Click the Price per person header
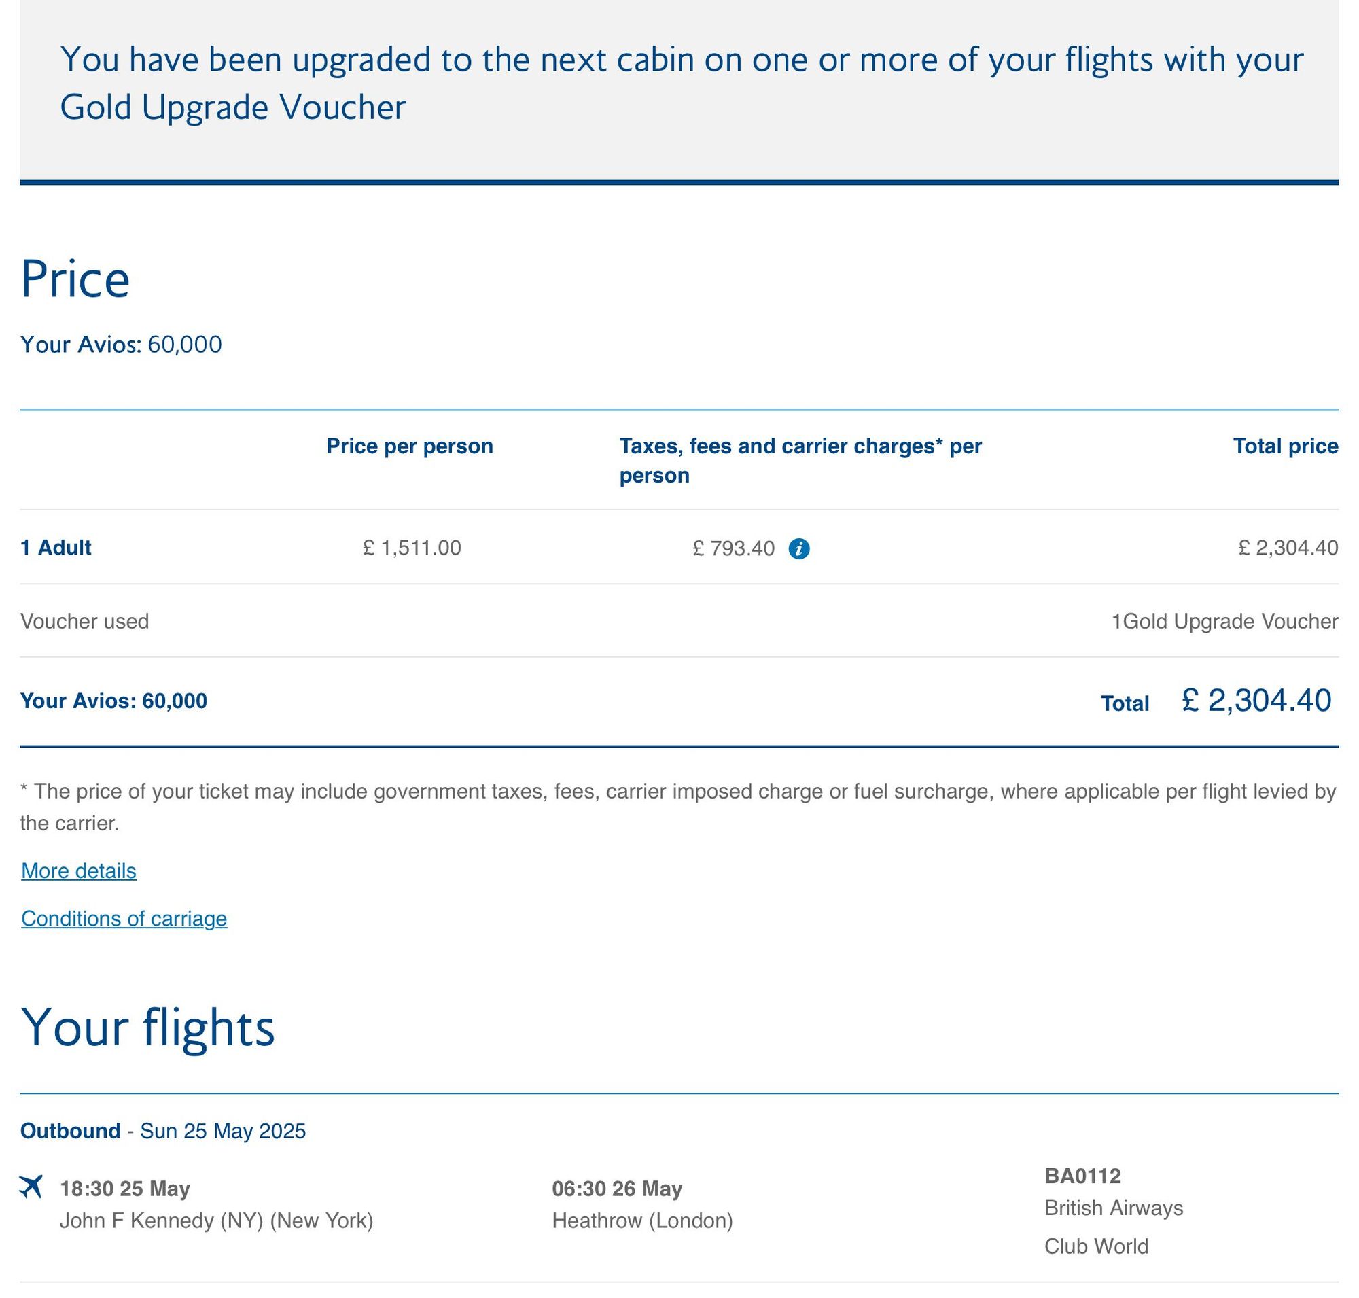The width and height of the screenshot is (1359, 1298). point(410,446)
